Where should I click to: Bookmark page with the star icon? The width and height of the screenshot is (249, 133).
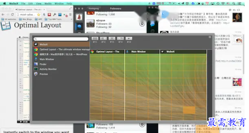pos(39,15)
